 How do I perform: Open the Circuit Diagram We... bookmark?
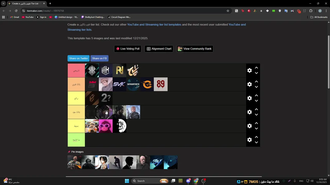tap(119, 17)
